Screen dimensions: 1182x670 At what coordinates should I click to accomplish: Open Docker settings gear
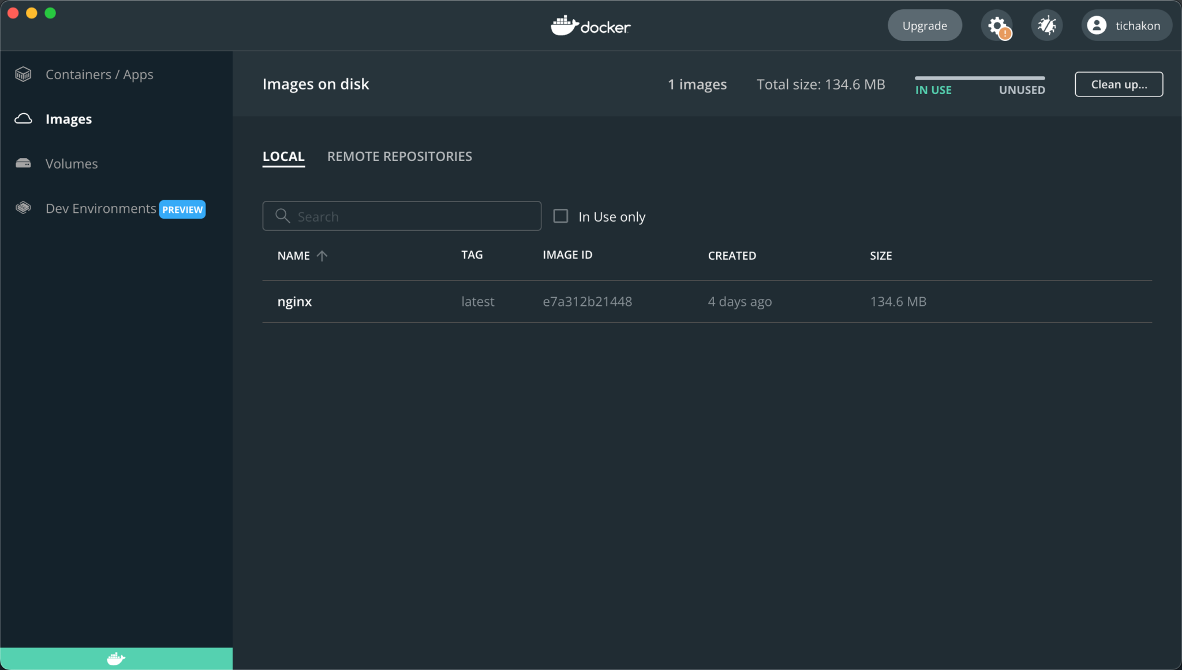997,25
